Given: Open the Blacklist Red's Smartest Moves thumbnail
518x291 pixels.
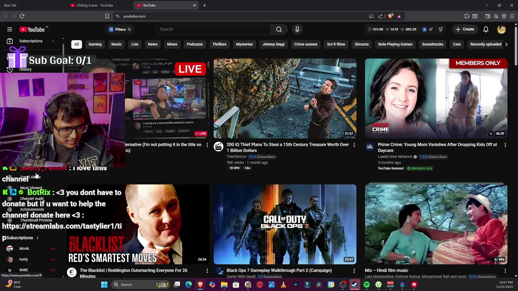Looking at the screenshot, I should click(x=138, y=224).
